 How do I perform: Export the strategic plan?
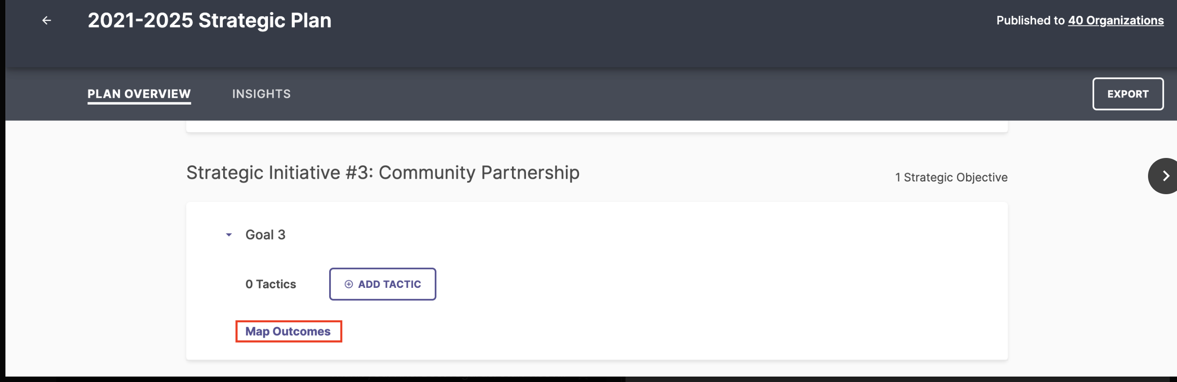click(x=1128, y=94)
